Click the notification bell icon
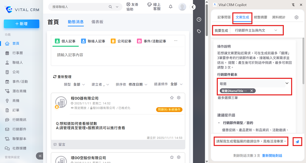306x163 pixels. pyautogui.click(x=171, y=7)
